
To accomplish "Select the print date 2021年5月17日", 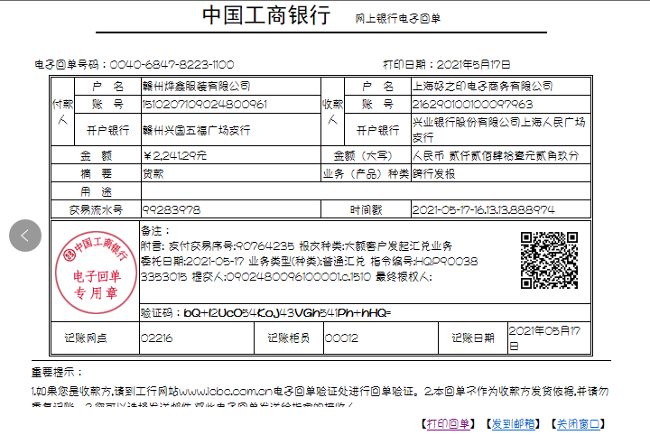I will (x=473, y=65).
